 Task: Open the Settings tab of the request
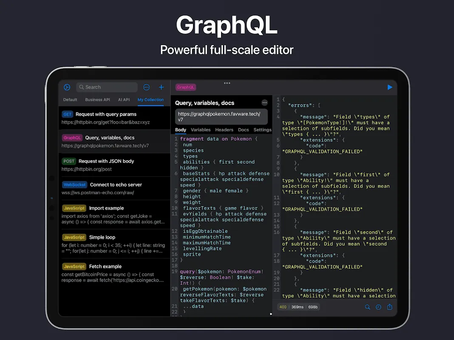(x=263, y=130)
